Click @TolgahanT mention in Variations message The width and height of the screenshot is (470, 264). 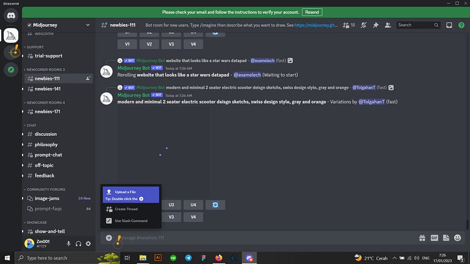pos(372,102)
